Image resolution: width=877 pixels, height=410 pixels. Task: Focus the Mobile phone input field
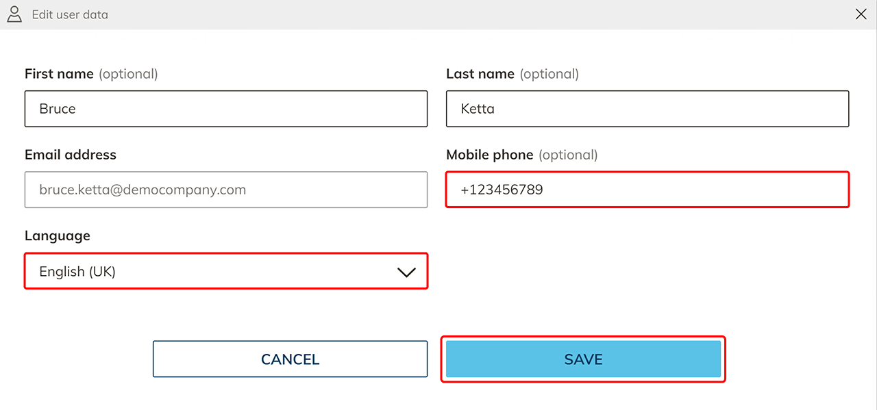pos(647,190)
